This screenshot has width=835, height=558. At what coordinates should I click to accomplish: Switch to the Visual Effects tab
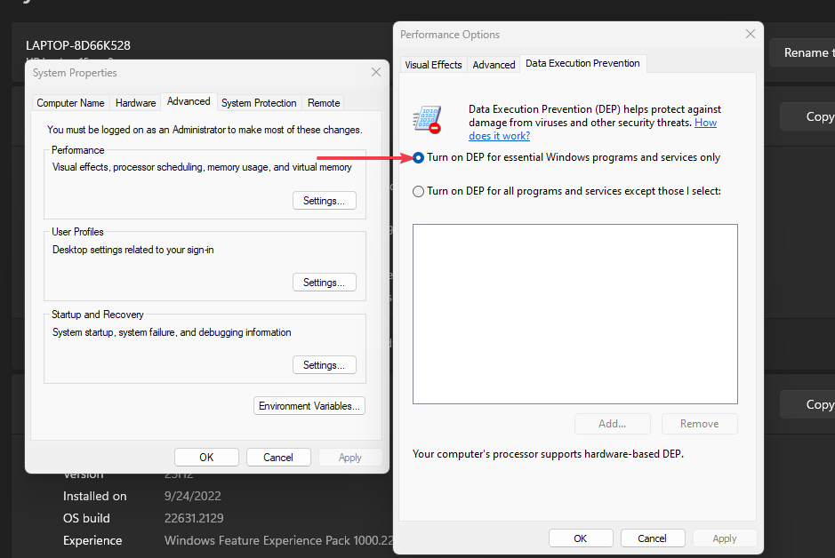click(433, 65)
